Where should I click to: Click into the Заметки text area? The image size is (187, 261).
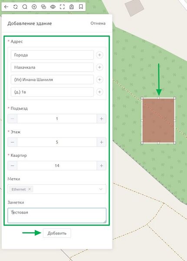click(x=57, y=215)
